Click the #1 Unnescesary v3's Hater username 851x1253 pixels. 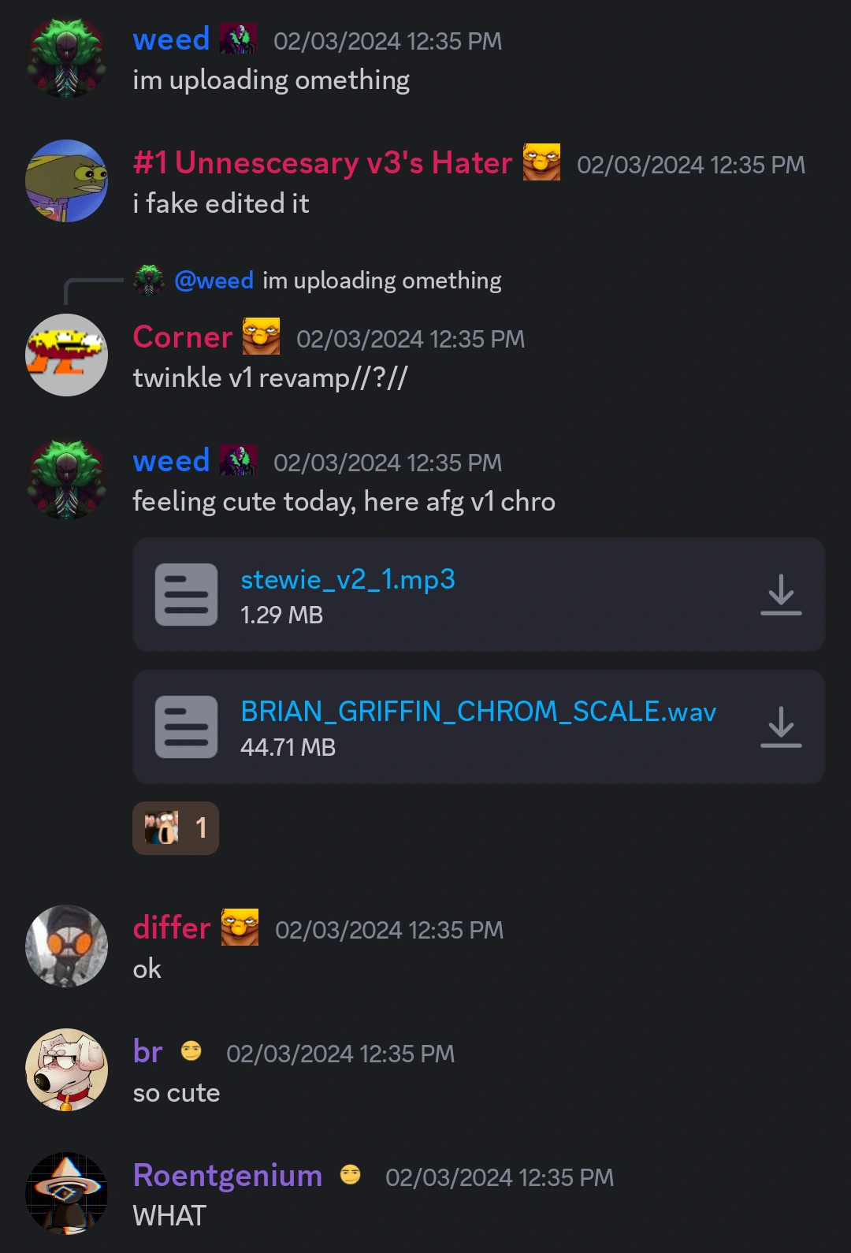pyautogui.click(x=323, y=162)
